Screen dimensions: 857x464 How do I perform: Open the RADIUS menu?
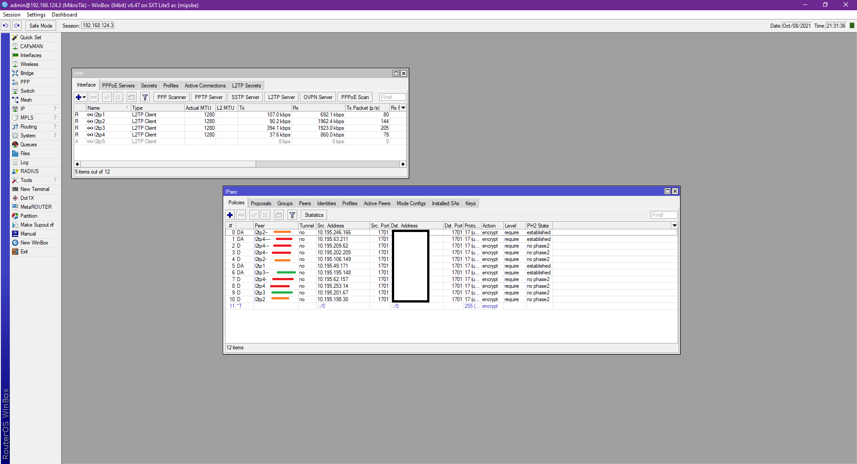29,171
